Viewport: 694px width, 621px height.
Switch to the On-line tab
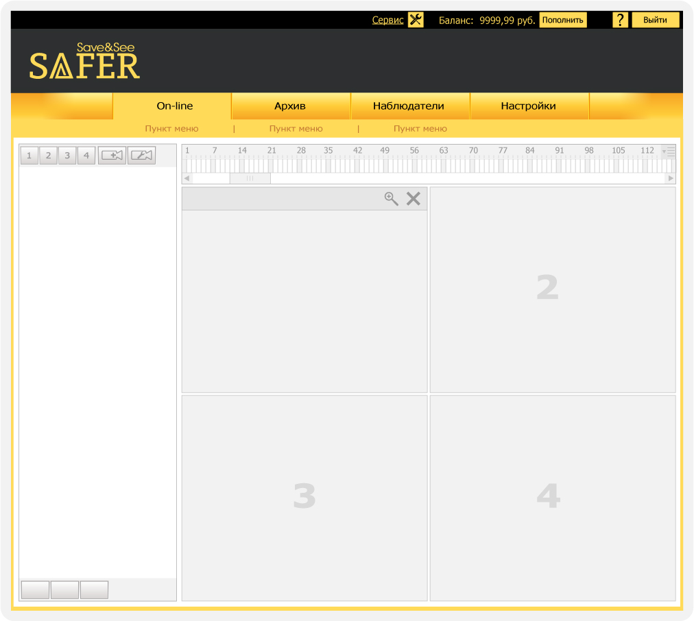(174, 106)
